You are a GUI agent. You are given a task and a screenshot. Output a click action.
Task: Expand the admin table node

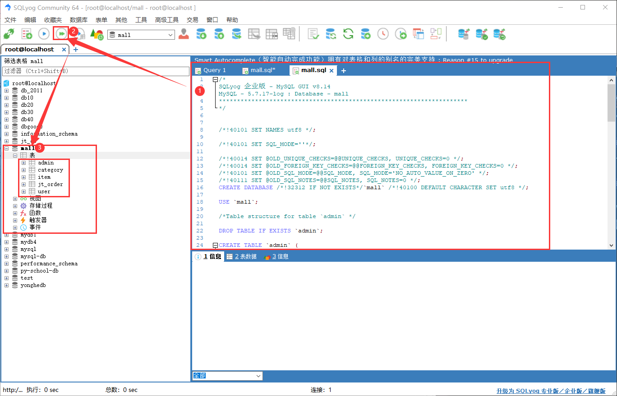[24, 163]
